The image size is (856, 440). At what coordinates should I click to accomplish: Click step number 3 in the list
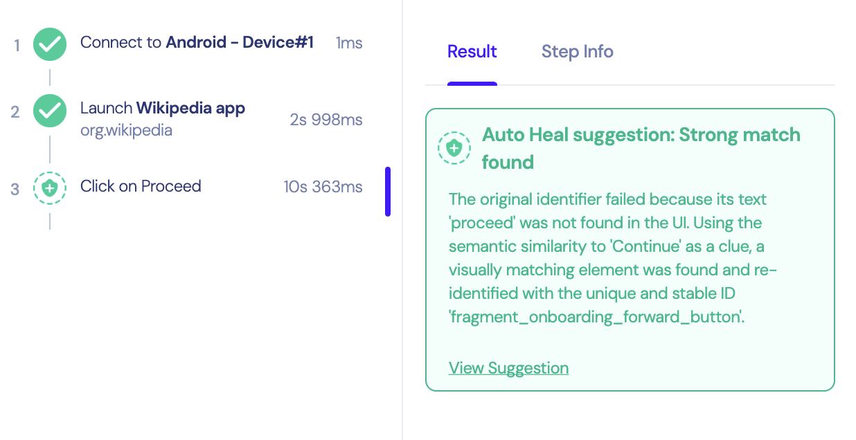tap(15, 188)
